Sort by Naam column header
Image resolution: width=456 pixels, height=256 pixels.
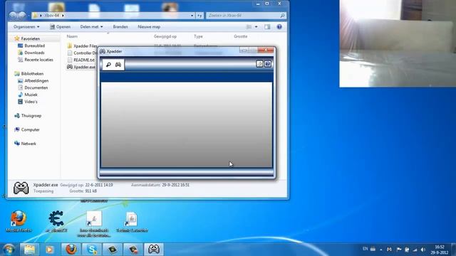coord(72,36)
